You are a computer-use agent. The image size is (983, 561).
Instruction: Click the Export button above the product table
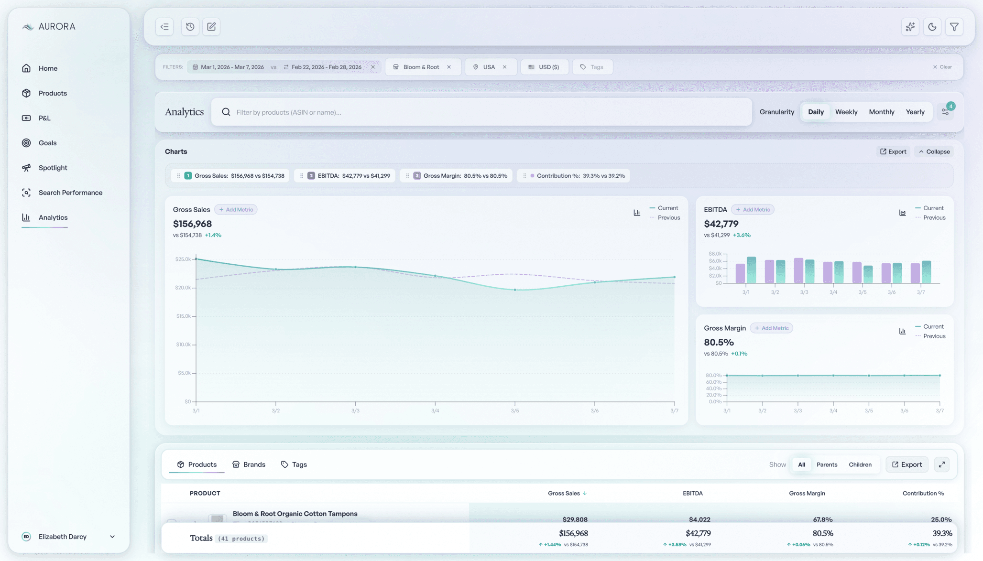(x=907, y=464)
